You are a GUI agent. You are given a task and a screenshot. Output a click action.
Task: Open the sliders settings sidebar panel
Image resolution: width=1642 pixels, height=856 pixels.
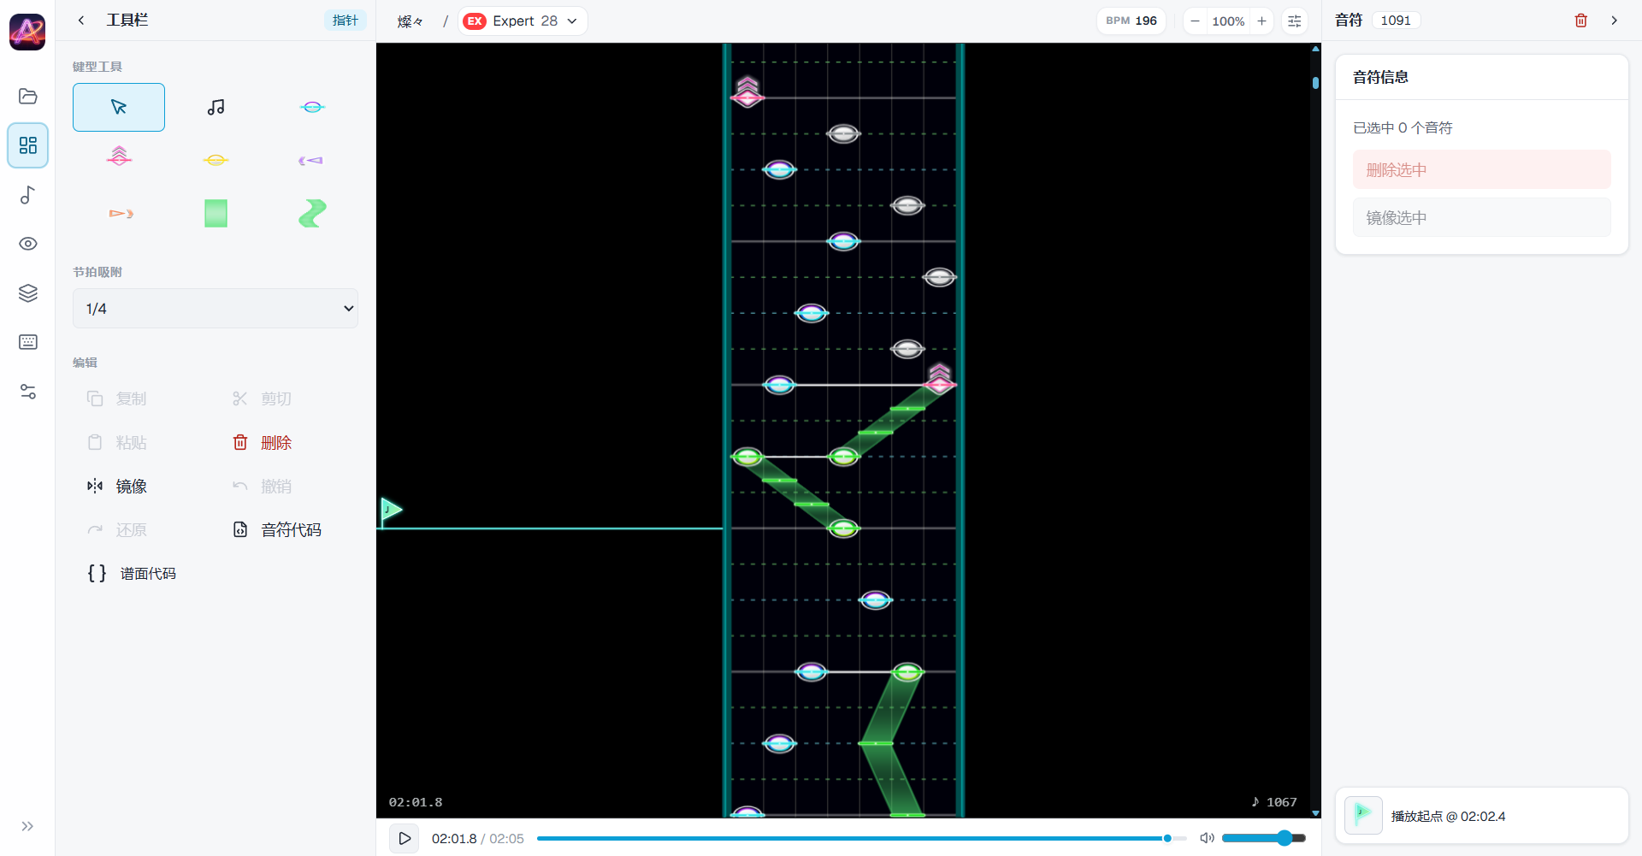coord(27,392)
